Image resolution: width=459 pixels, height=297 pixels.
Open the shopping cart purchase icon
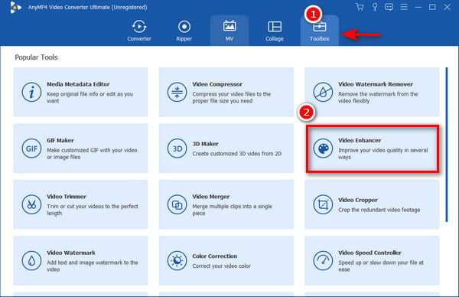tap(360, 7)
